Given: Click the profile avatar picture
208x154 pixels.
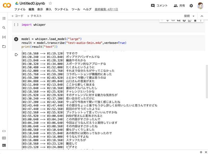Looking at the screenshot, I should click(x=200, y=5).
